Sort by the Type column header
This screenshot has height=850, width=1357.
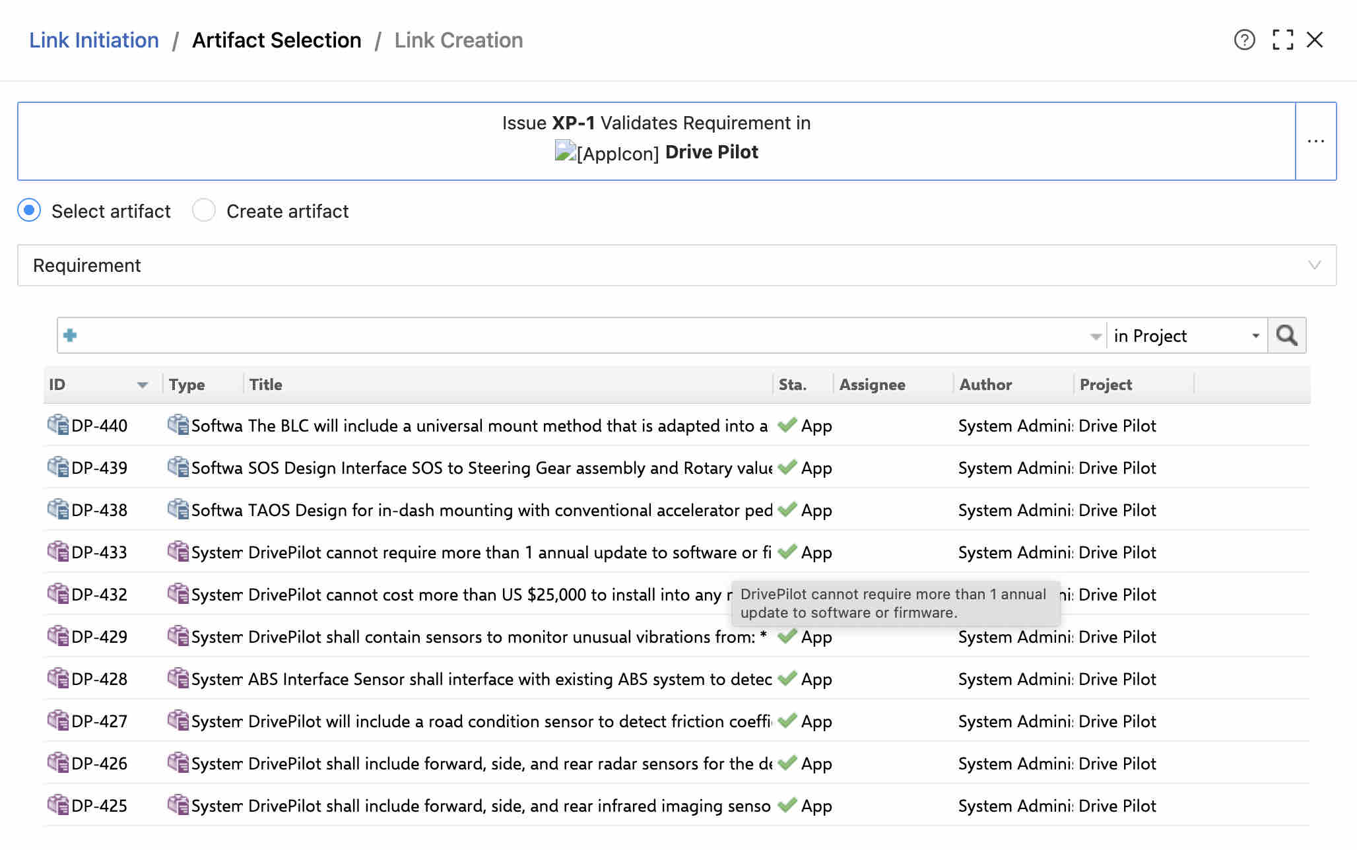[187, 385]
